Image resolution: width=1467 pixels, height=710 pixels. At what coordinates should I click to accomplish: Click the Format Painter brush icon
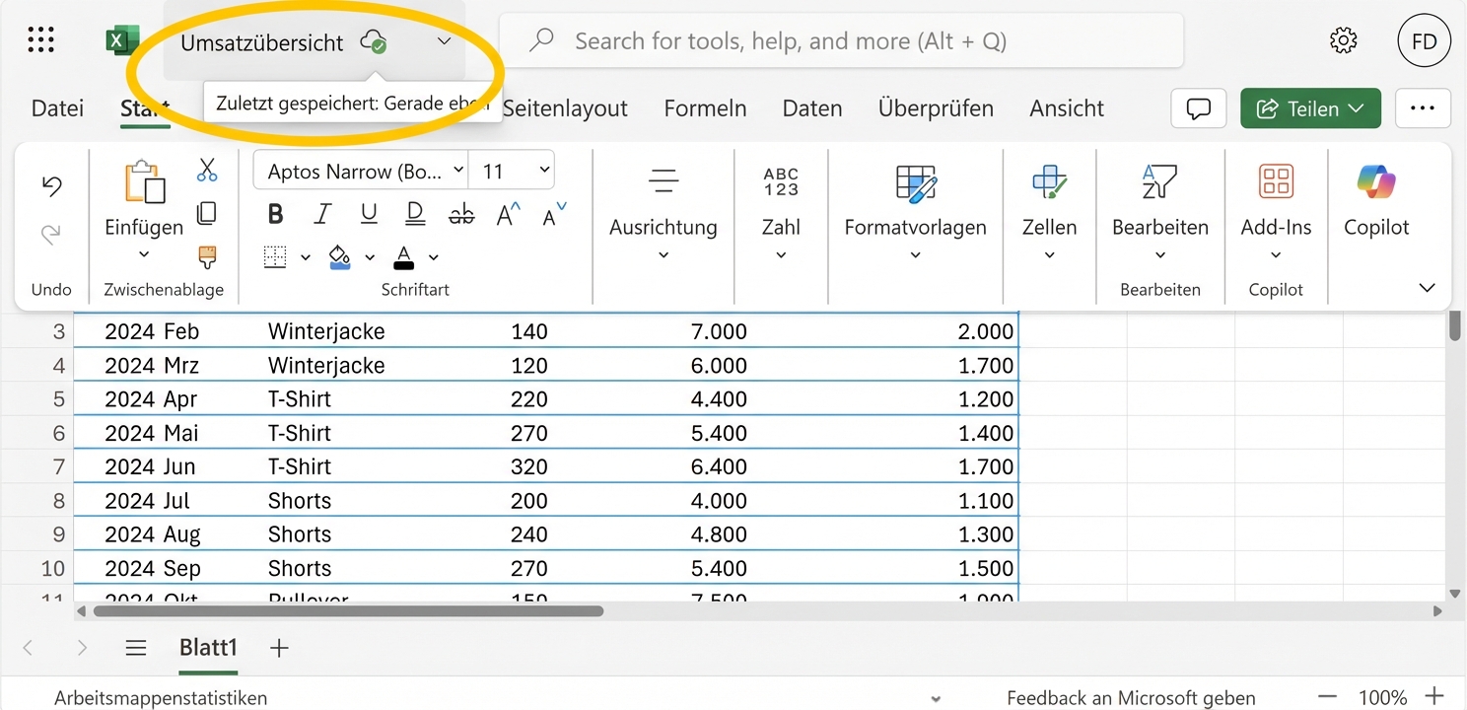click(207, 256)
